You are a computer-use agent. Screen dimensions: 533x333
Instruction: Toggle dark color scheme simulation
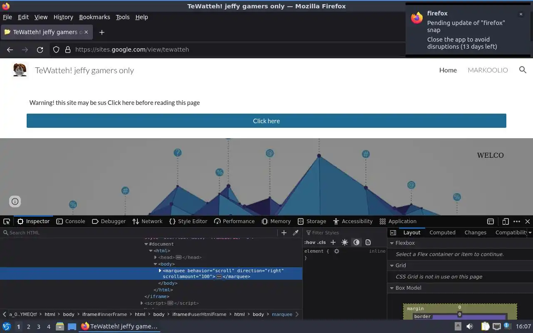[x=356, y=242]
